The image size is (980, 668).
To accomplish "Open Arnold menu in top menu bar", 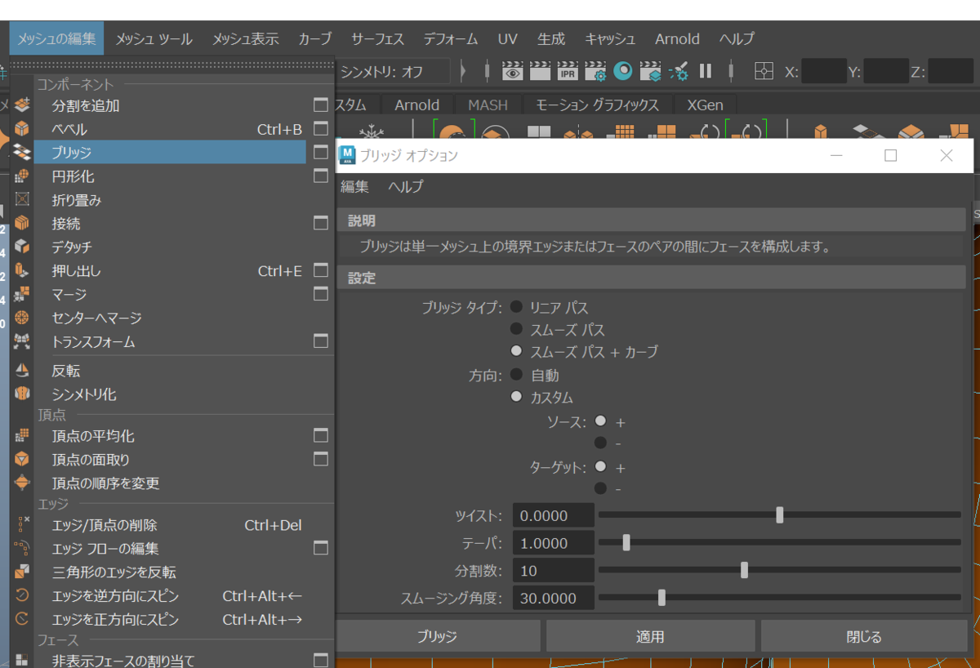I will click(x=677, y=38).
